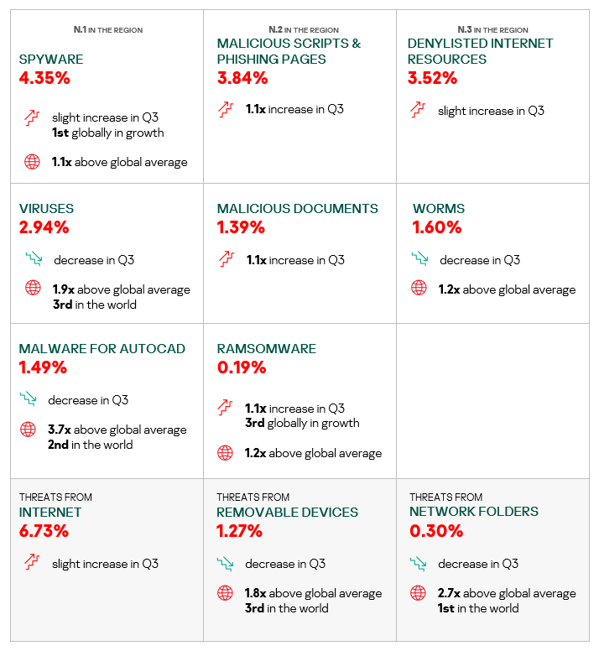
Task: Click the increase arrow under Ransomware
Action: pyautogui.click(x=225, y=408)
